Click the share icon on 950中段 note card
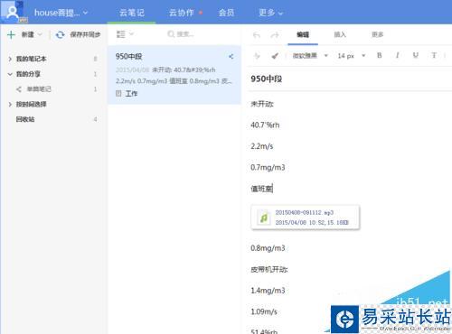 (x=231, y=56)
